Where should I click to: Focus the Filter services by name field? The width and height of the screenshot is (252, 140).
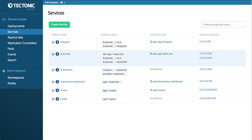[223, 25]
